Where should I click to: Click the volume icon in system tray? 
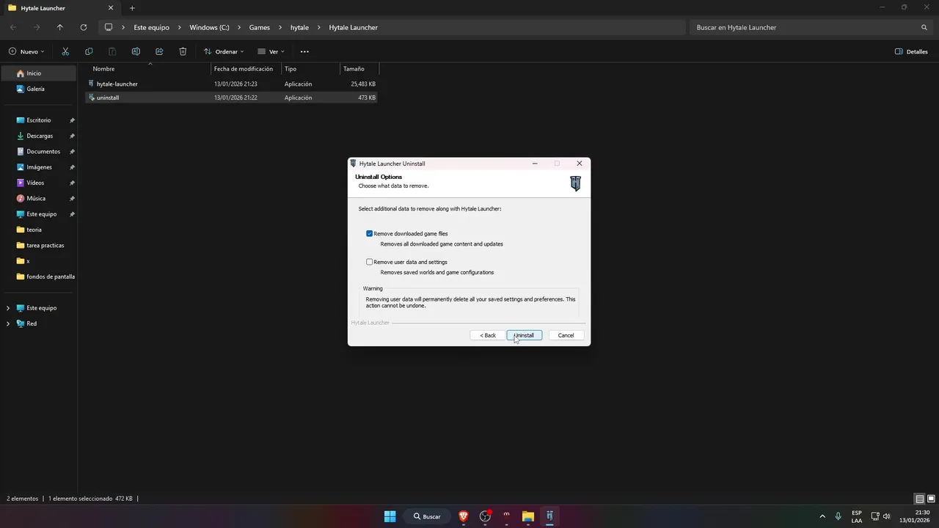pos(887,516)
